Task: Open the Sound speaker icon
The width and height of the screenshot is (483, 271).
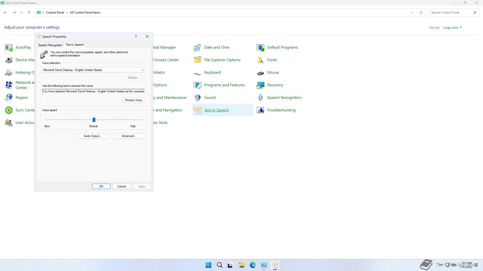Action: (197, 98)
